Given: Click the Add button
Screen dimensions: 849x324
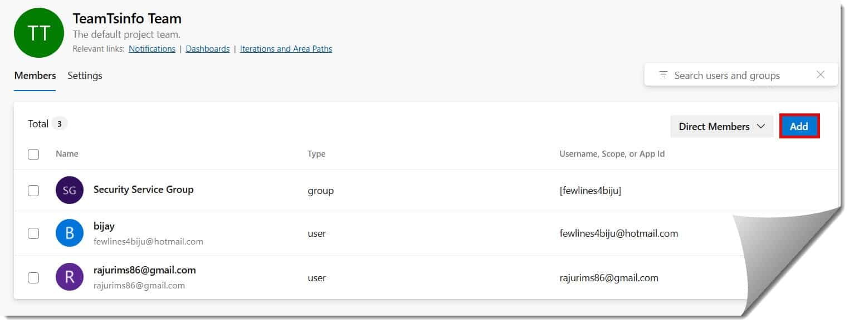Looking at the screenshot, I should [799, 126].
